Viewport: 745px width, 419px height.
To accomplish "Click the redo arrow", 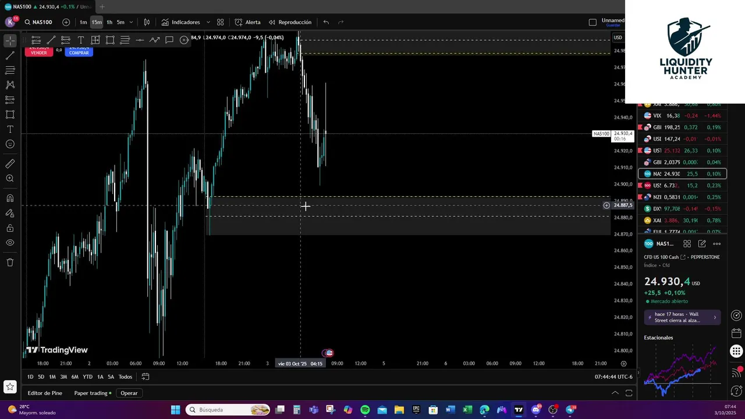I will point(341,22).
